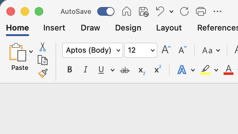Image resolution: width=238 pixels, height=134 pixels.
Task: Switch to the Home tab
Action: 17,28
